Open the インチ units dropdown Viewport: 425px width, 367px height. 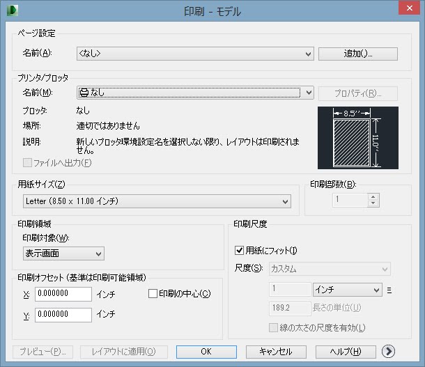pos(348,290)
